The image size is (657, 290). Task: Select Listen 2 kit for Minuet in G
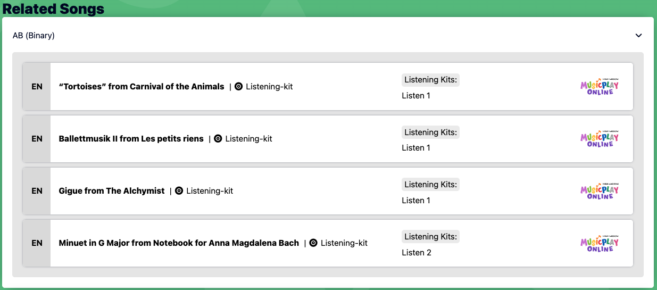point(416,252)
